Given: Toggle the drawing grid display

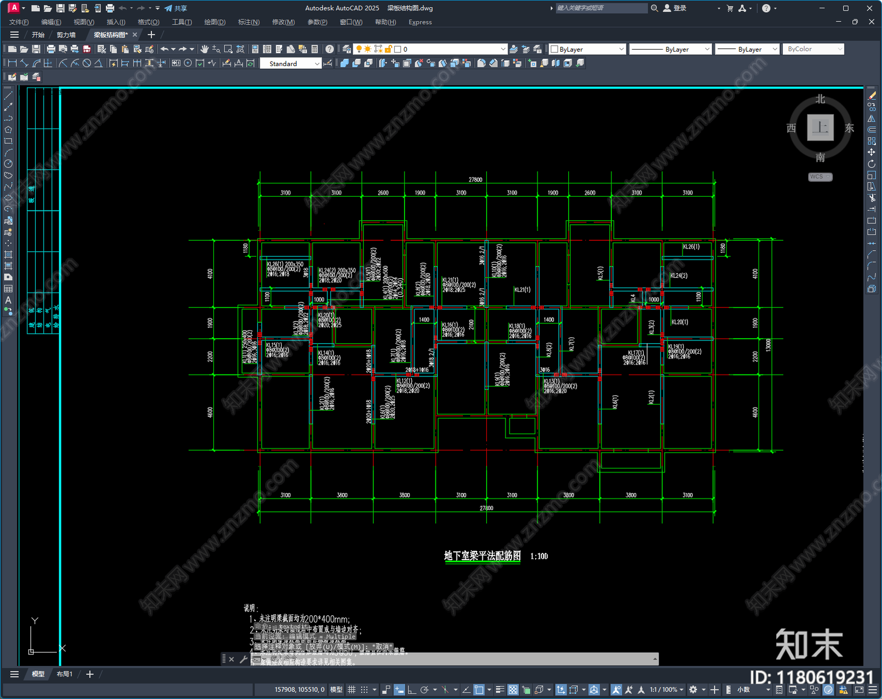Looking at the screenshot, I should 351,690.
